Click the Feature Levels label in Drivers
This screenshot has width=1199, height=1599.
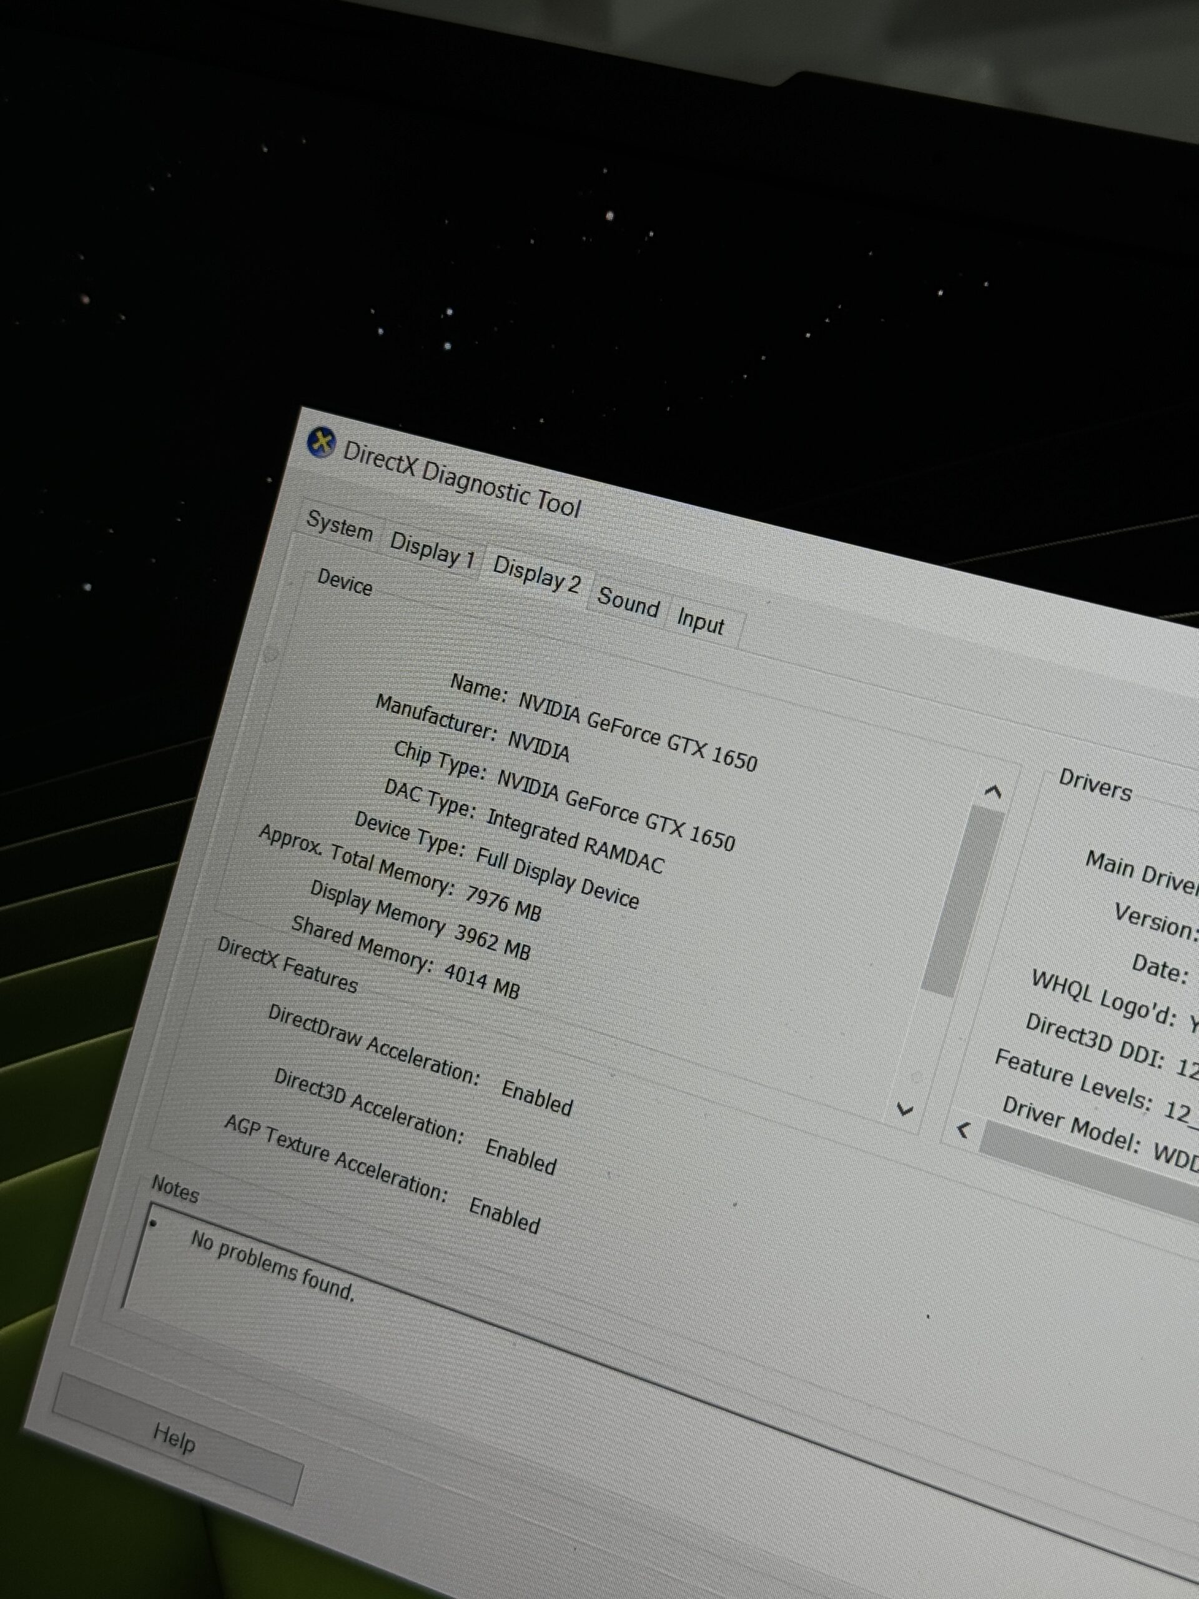(1073, 1079)
